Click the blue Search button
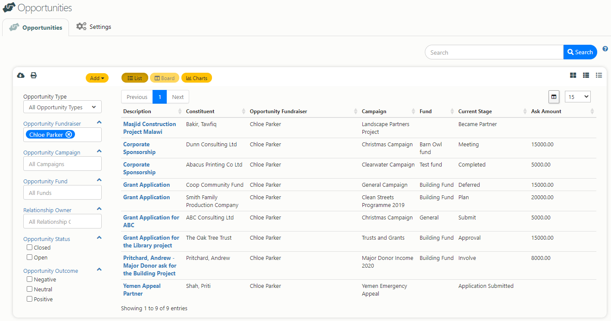 coord(580,52)
